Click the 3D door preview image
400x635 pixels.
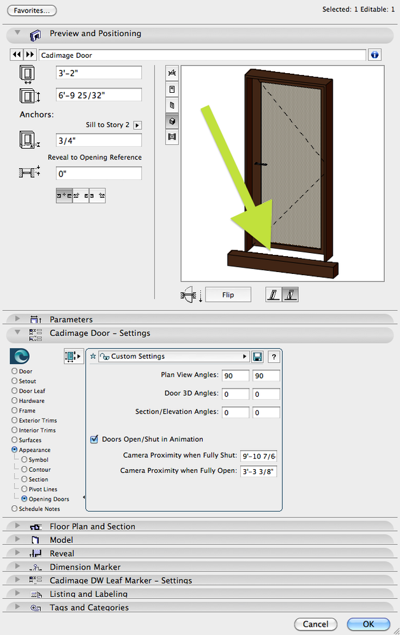point(282,174)
